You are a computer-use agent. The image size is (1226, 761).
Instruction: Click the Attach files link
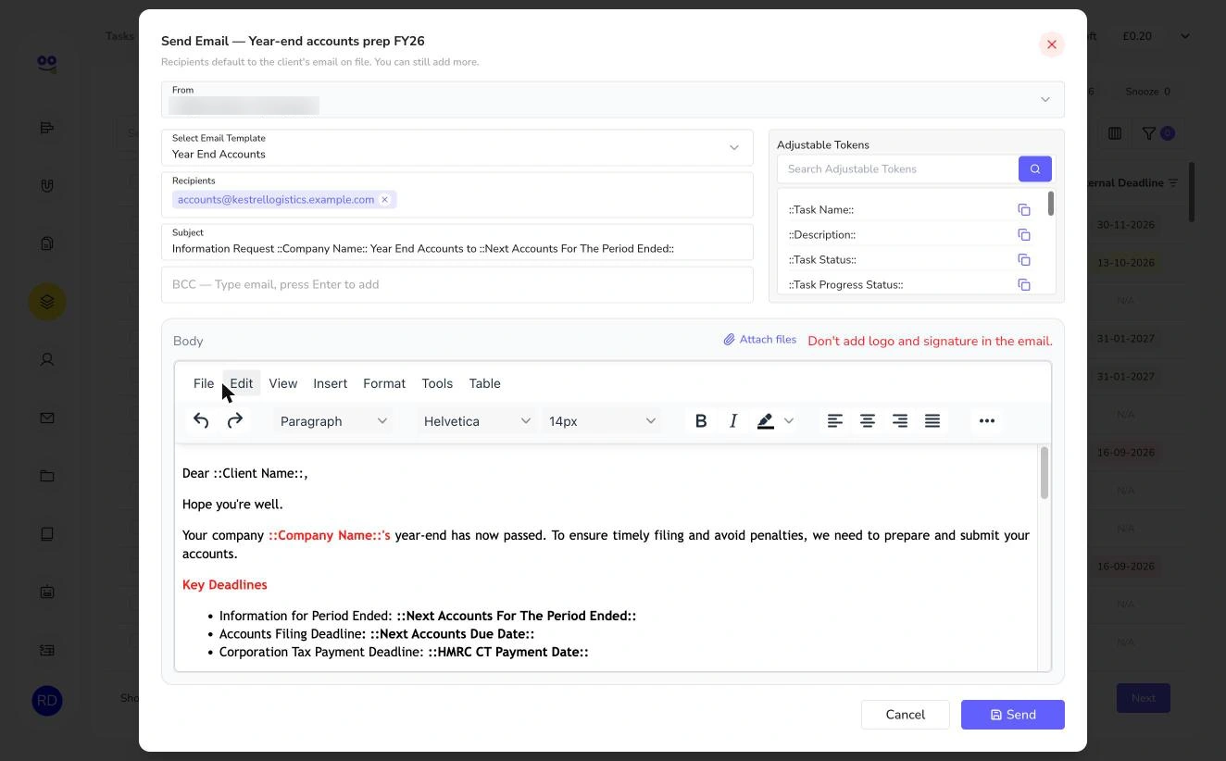click(x=760, y=340)
